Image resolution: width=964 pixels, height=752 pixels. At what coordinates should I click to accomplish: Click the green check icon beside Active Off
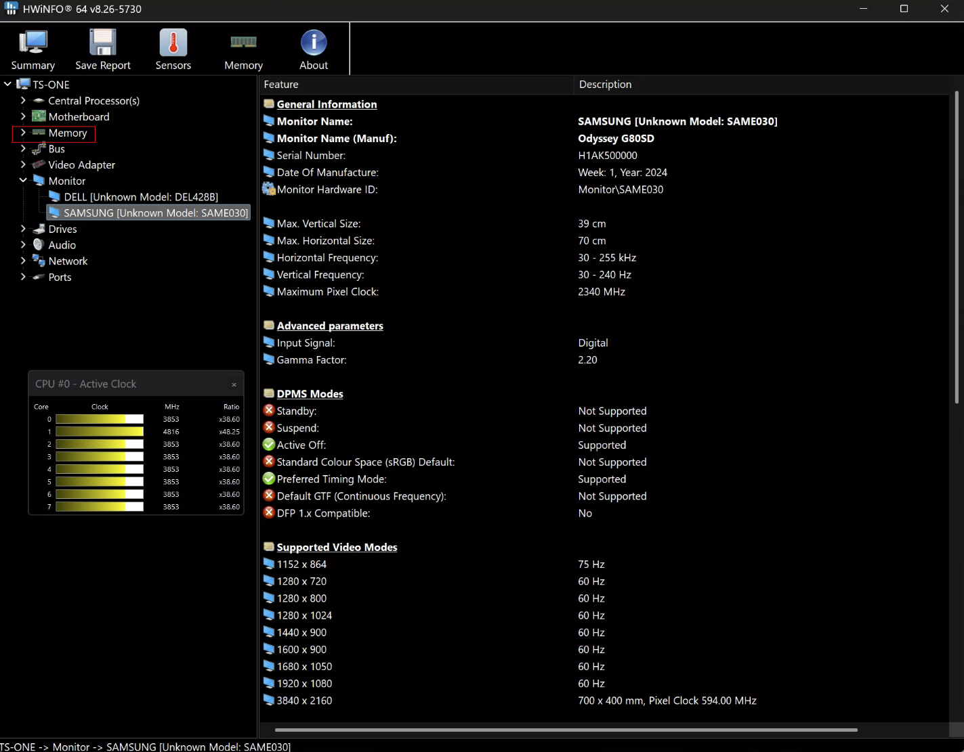tap(269, 445)
